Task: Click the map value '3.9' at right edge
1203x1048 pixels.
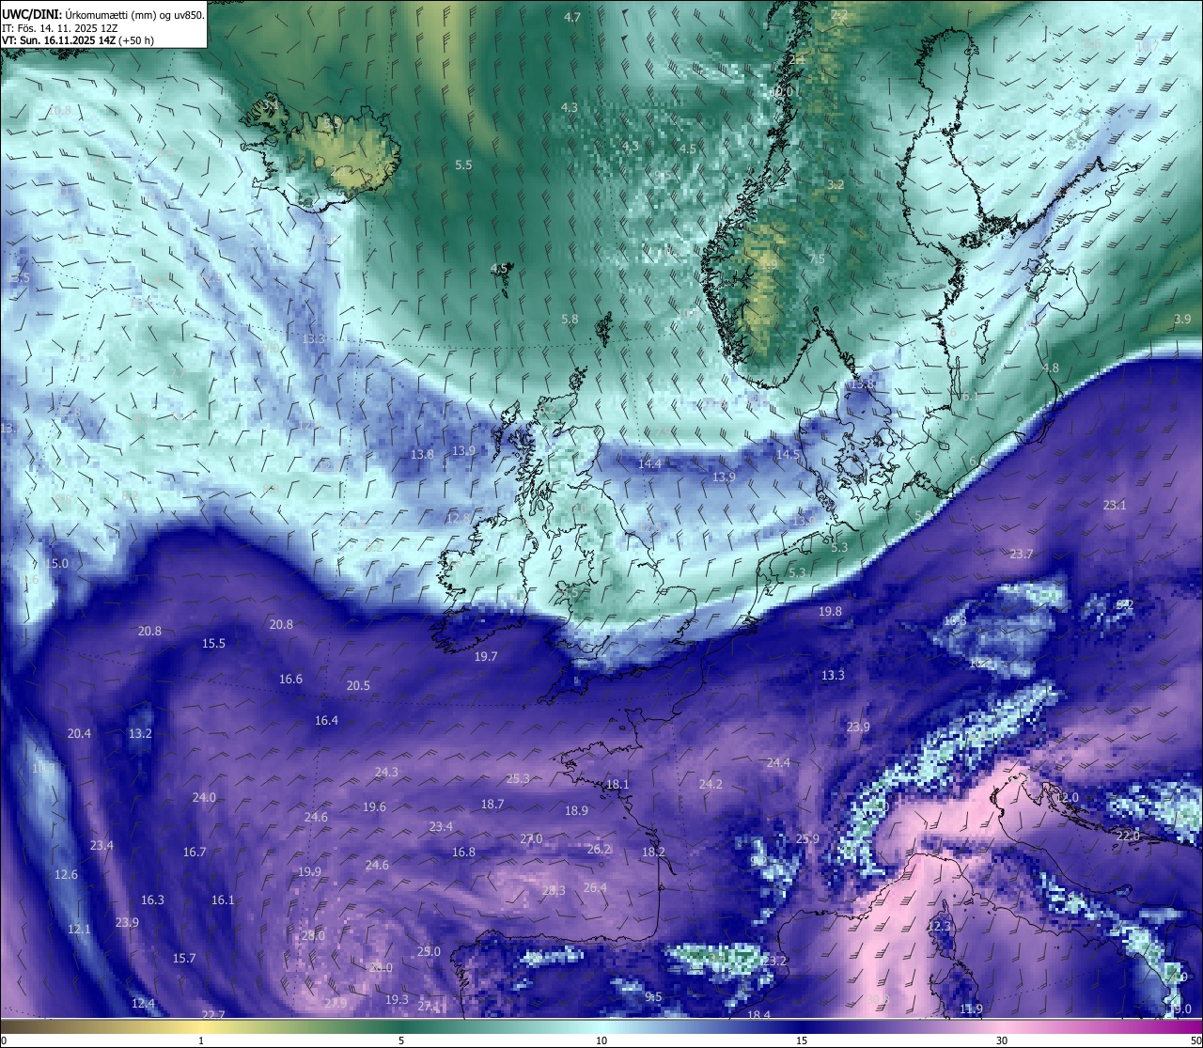Action: point(1182,319)
